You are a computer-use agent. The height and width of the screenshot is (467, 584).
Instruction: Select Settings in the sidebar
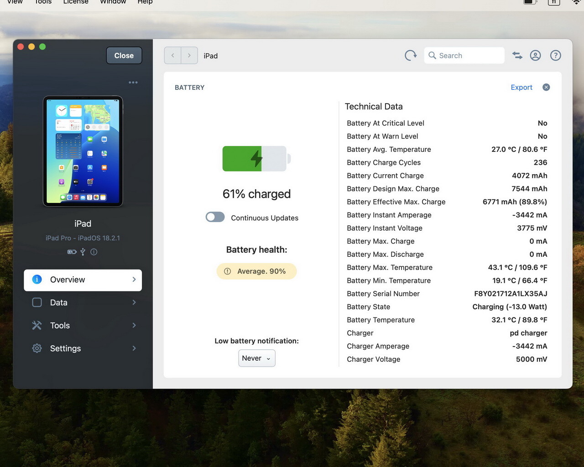[83, 348]
